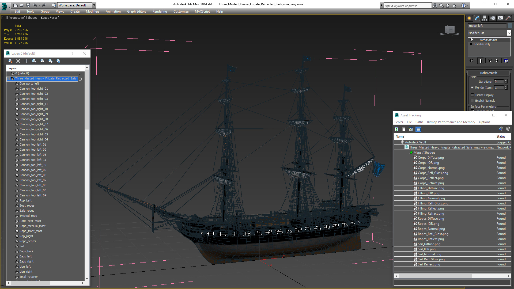Open the Utilities hammer panel tab
Image resolution: width=514 pixels, height=289 pixels.
point(508,18)
